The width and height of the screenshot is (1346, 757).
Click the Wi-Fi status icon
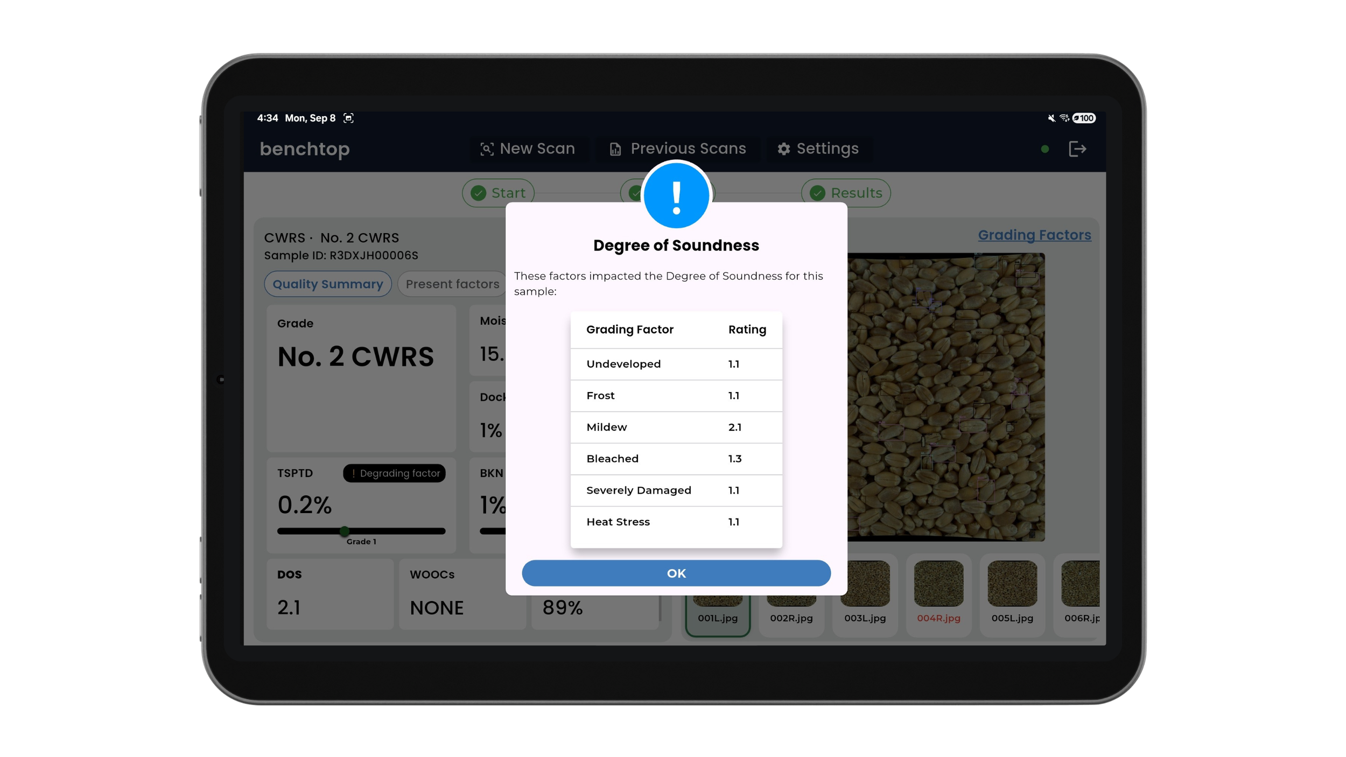[x=1064, y=118]
